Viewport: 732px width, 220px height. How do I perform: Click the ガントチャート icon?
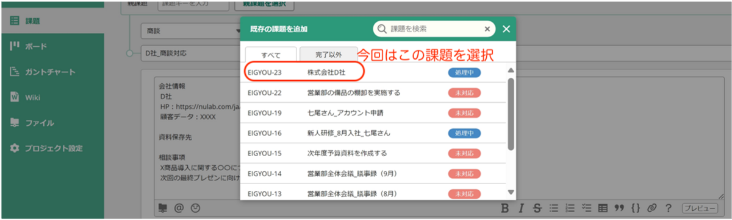(x=14, y=72)
